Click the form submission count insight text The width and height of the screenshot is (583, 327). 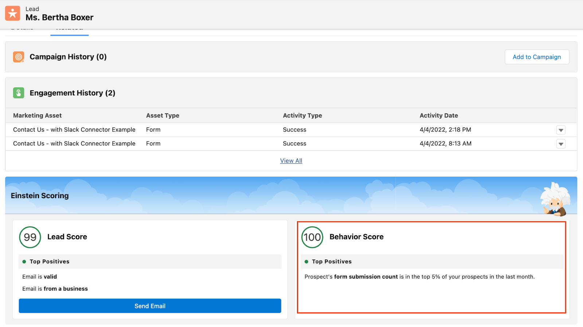[x=419, y=277]
